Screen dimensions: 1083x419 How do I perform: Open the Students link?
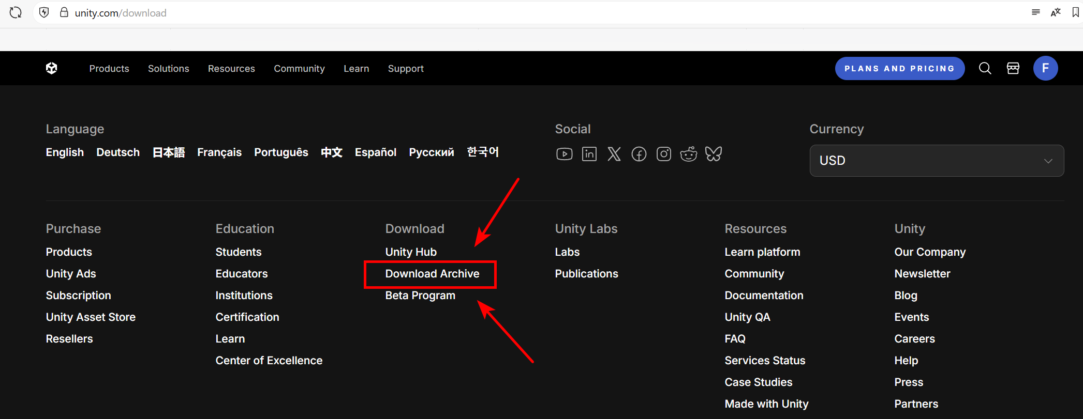[x=239, y=252]
